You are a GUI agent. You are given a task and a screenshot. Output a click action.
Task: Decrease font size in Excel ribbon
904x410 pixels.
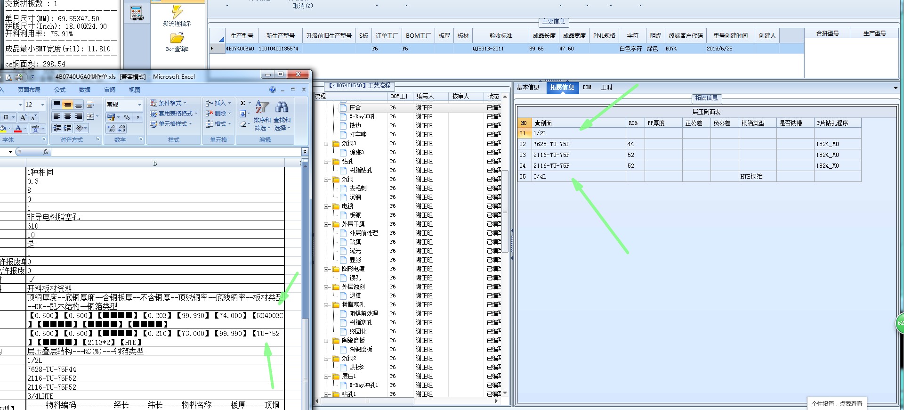[x=33, y=117]
